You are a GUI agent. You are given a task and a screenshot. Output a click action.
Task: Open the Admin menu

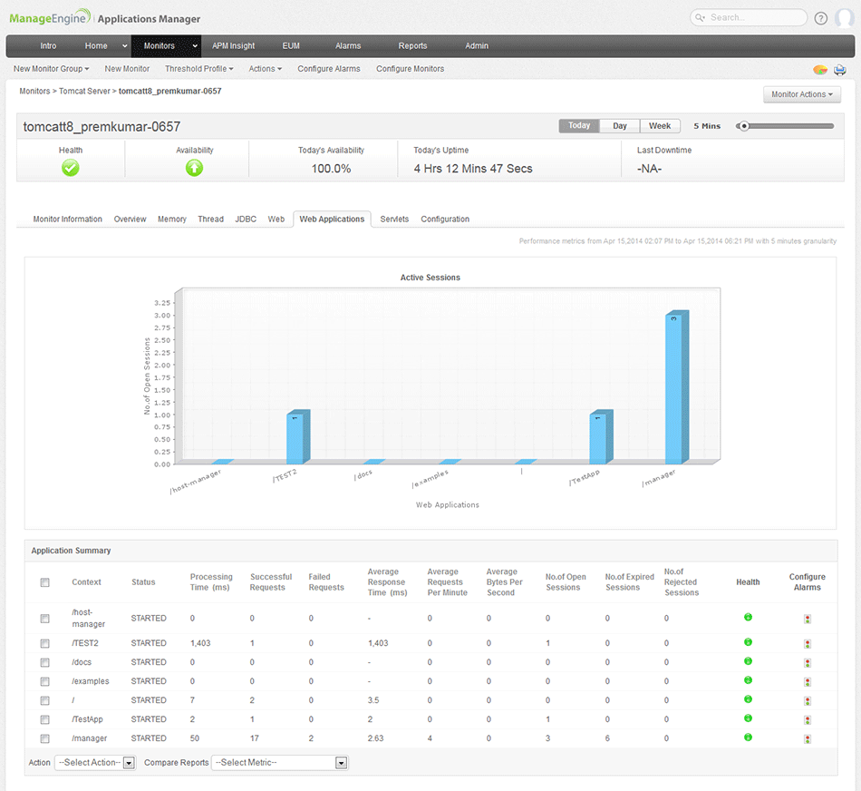[477, 45]
